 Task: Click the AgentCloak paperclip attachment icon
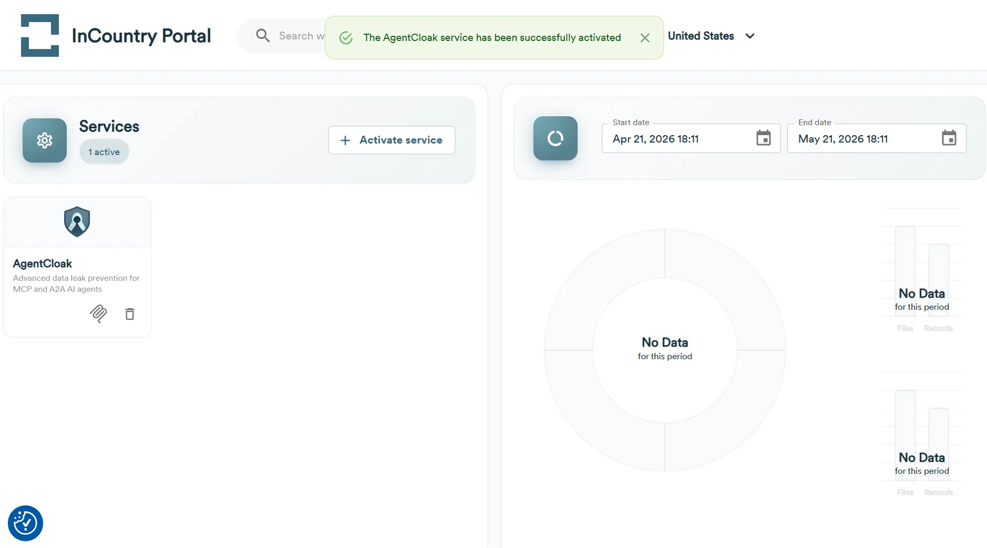coord(98,313)
